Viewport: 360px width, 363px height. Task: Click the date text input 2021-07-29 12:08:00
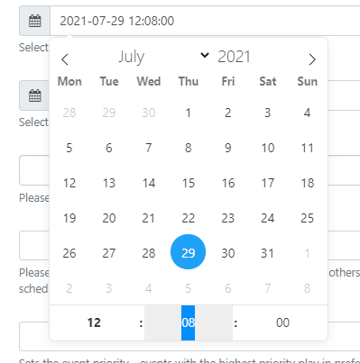(205, 21)
